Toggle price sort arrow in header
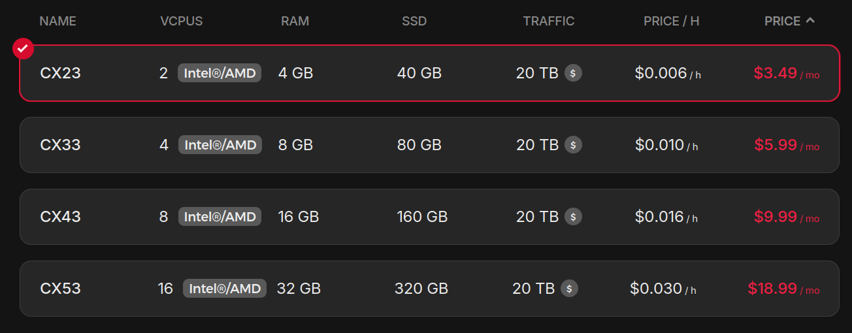 pyautogui.click(x=810, y=21)
